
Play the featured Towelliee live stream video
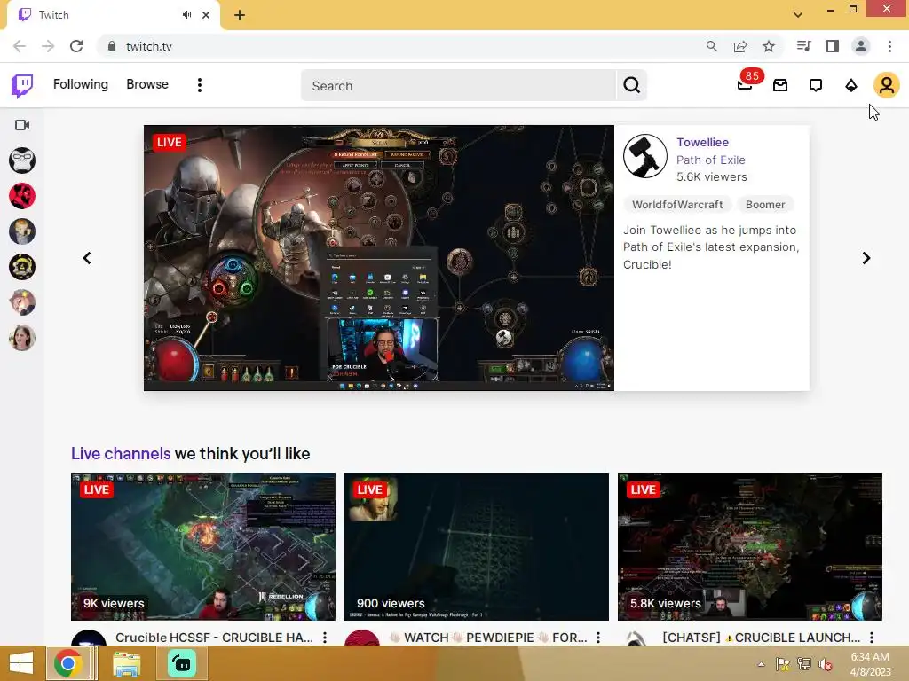coord(378,258)
